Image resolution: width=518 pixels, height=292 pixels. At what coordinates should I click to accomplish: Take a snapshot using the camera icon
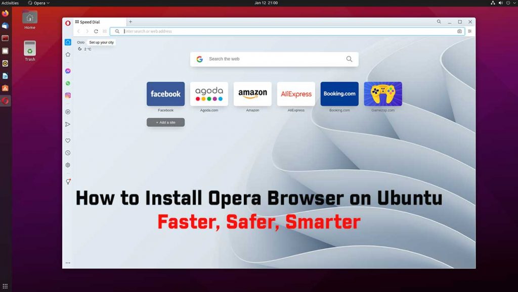coord(459,31)
